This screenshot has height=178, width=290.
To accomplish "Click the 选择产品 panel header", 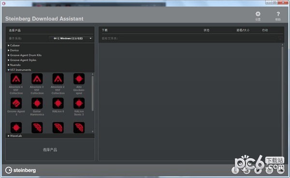I will click(15, 30).
